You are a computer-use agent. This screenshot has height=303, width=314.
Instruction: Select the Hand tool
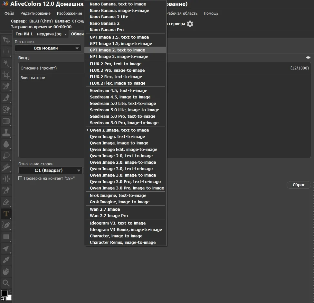tap(6, 271)
